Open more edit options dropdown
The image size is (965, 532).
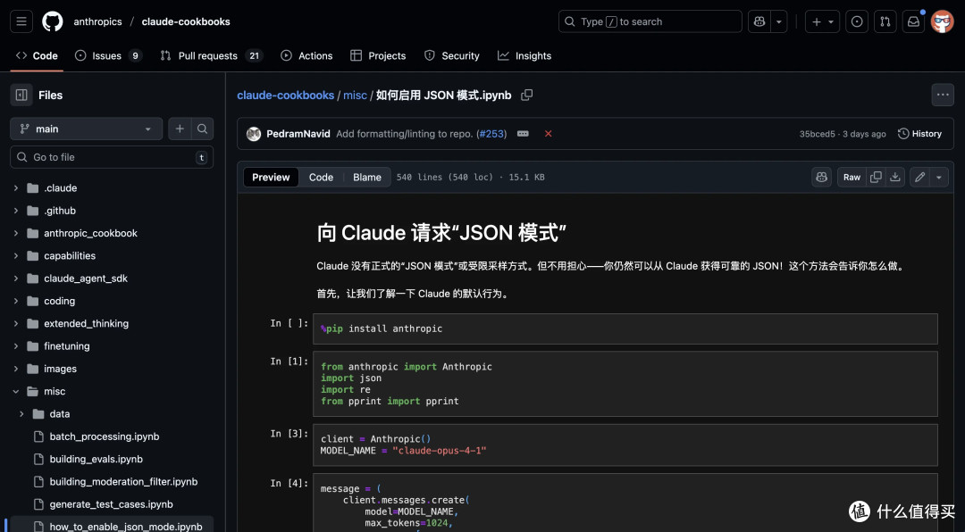(x=938, y=177)
